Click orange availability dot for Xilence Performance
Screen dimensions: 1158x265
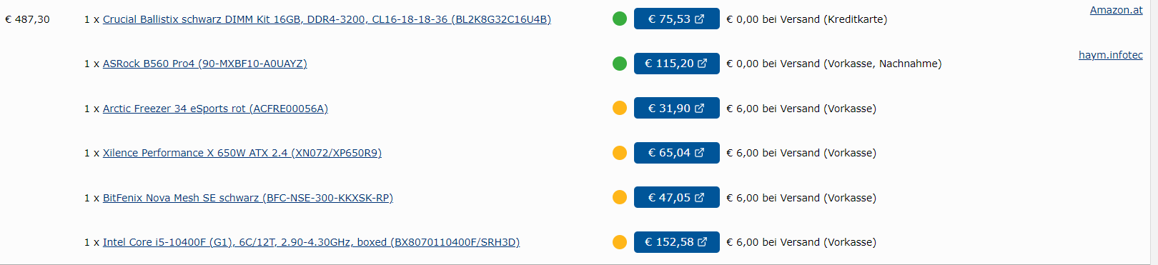pos(620,153)
